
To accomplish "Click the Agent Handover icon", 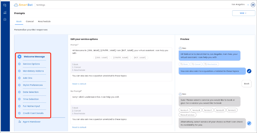I will click(x=20, y=122).
